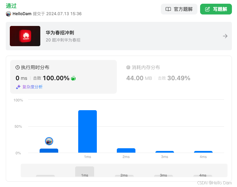Open the HelloDam user profile link

(x=22, y=14)
